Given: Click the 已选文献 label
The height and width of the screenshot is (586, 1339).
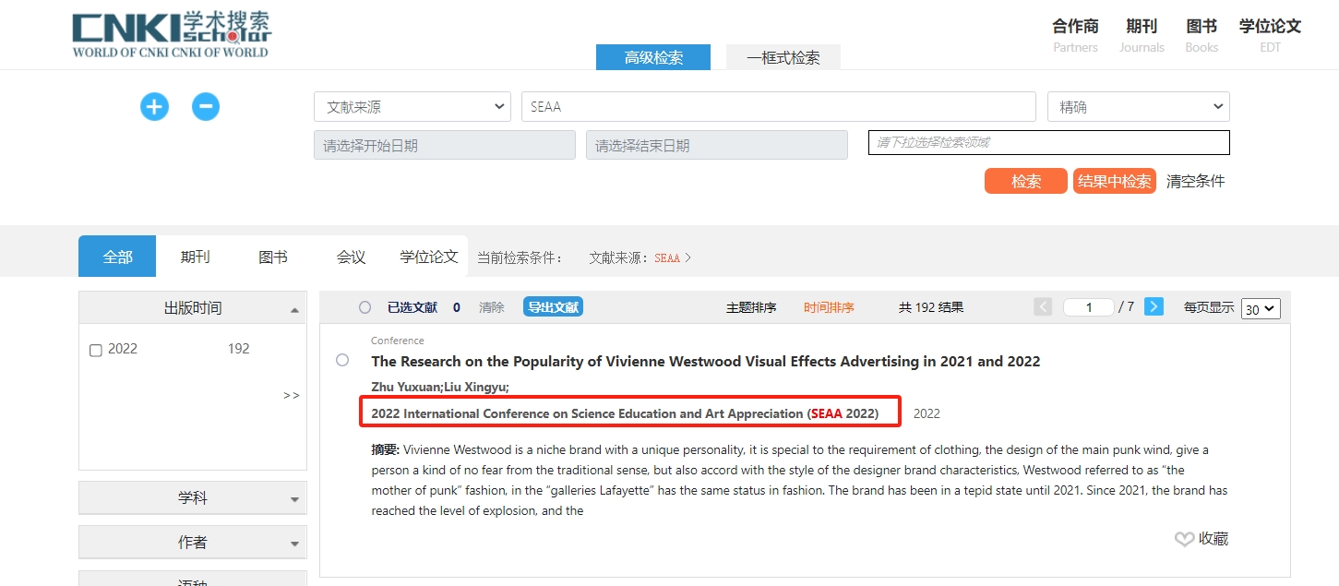Looking at the screenshot, I should tap(412, 307).
